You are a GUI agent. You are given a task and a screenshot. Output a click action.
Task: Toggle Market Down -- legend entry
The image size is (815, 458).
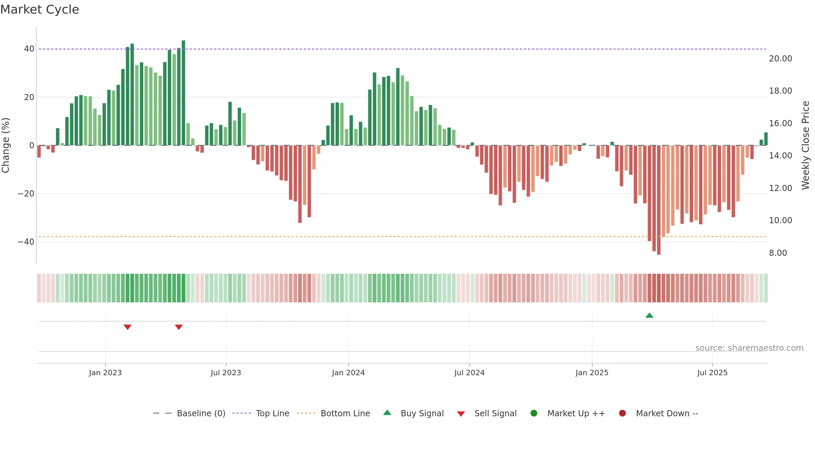click(658, 413)
